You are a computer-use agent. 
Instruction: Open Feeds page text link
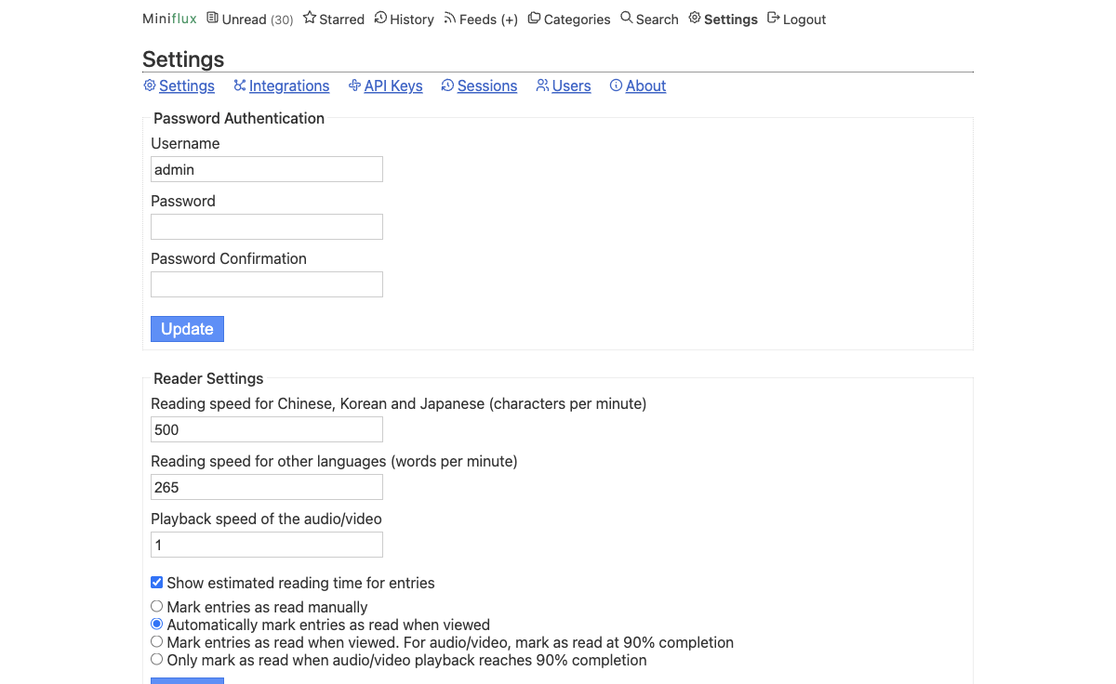[478, 20]
